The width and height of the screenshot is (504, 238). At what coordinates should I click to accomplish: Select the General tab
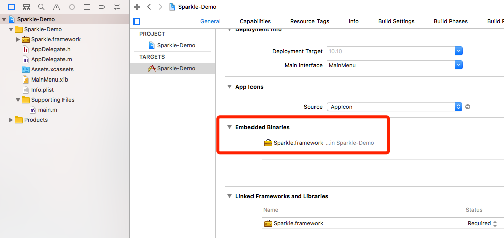point(210,21)
